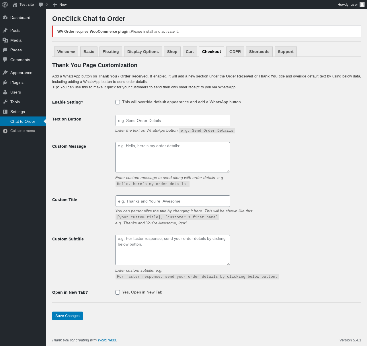367x346 pixels.
Task: Click the Pages icon in sidebar
Action: (5, 50)
